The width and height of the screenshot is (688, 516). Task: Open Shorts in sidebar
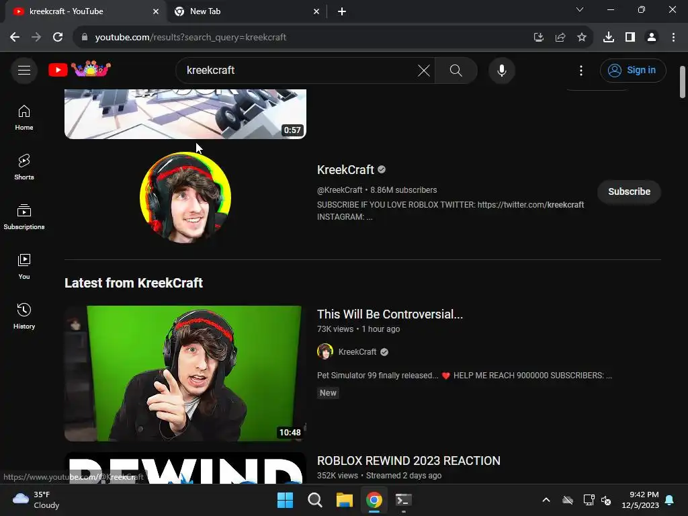(24, 167)
